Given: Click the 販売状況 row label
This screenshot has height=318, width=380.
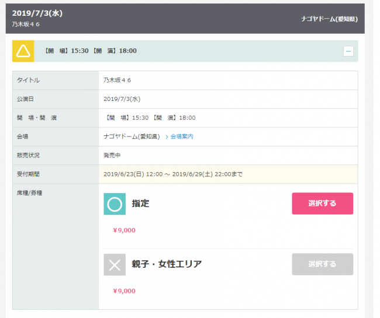Looking at the screenshot, I should (28, 155).
